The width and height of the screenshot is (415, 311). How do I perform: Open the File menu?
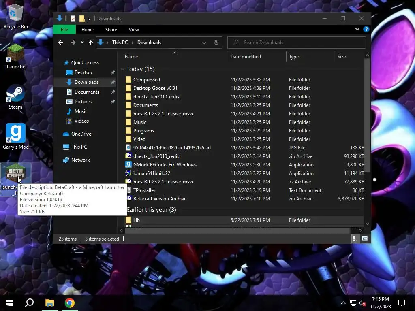tap(64, 30)
